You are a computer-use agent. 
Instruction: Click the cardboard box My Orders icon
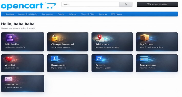point(145,38)
